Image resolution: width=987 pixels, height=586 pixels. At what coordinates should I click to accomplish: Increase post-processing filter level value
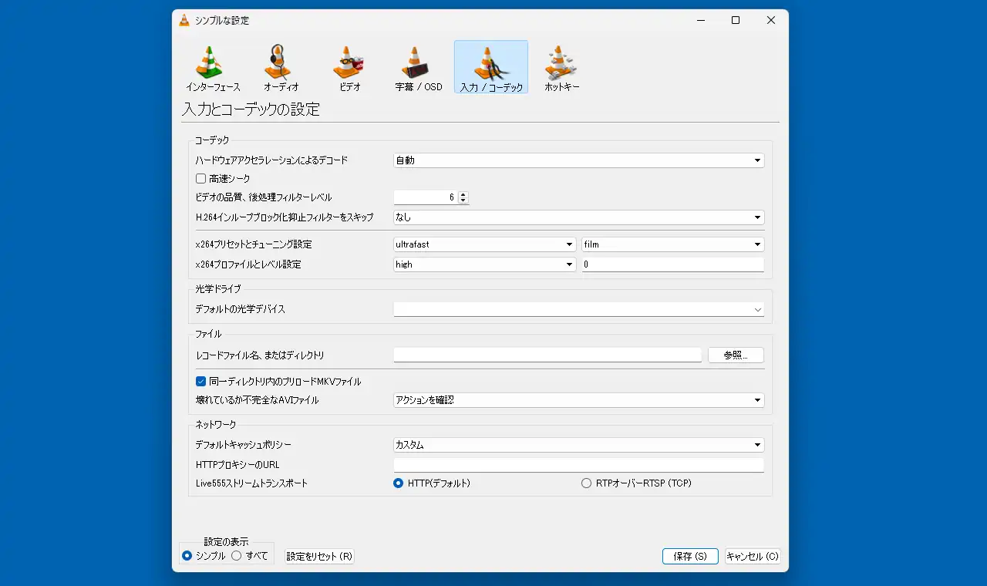463,194
